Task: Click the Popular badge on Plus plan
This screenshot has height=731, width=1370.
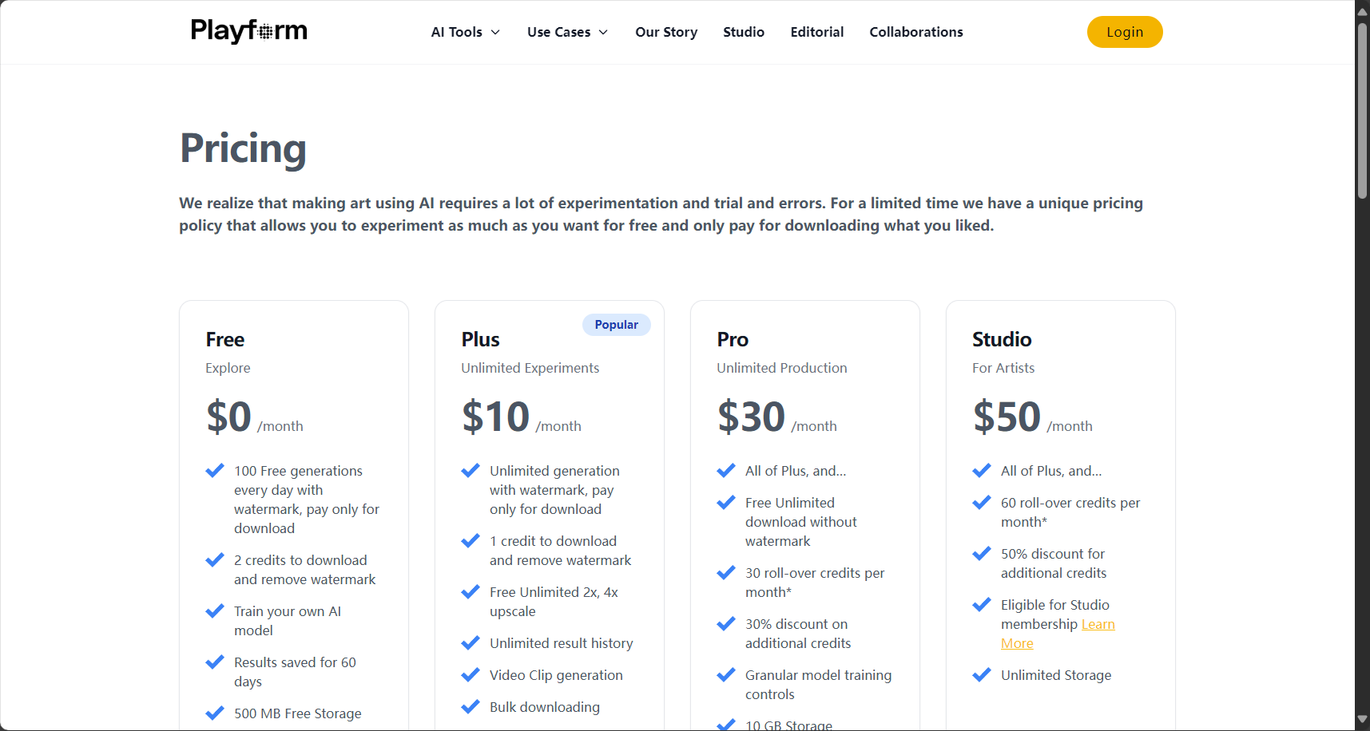Action: [x=617, y=325]
